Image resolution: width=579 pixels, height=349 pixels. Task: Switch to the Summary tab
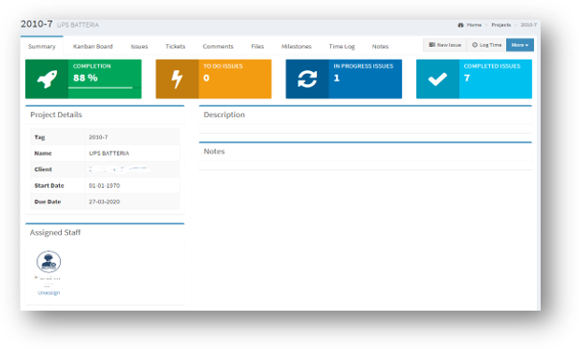tap(42, 47)
